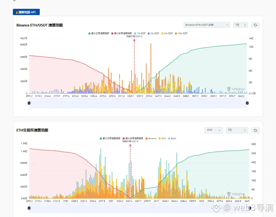Click left zoom slider handle of bottom chart

coord(29,208)
